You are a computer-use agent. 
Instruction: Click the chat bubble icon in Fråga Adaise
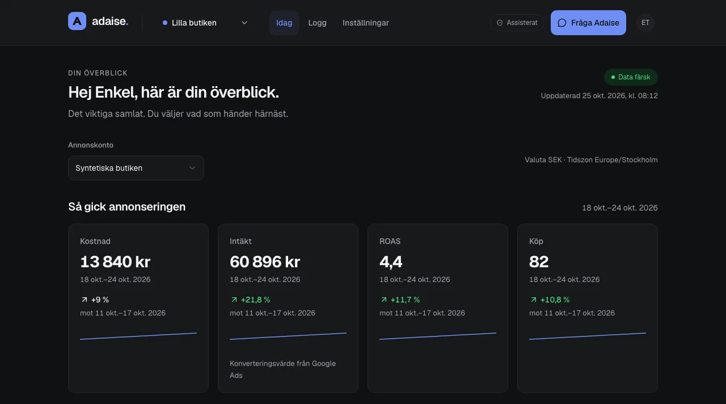point(562,23)
